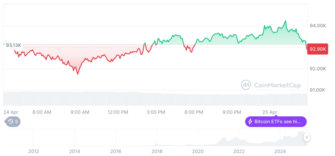Image resolution: width=335 pixels, height=156 pixels.
Task: Click the range slider handle at right end
Action: [307, 137]
